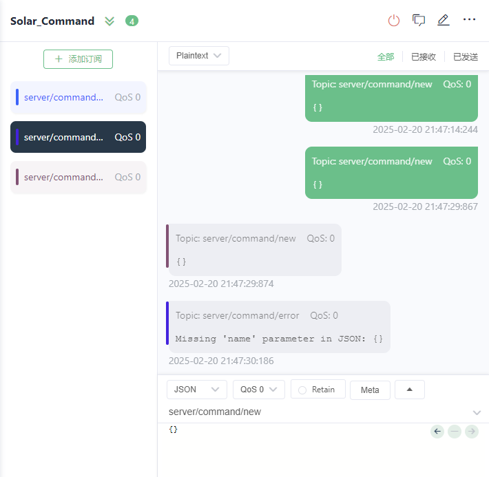The width and height of the screenshot is (489, 477).
Task: Click the edit connection pencil icon
Action: coord(444,20)
